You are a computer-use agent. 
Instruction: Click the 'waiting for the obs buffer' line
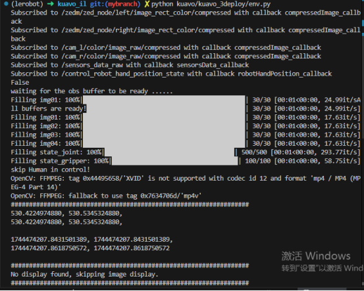tap(91, 91)
